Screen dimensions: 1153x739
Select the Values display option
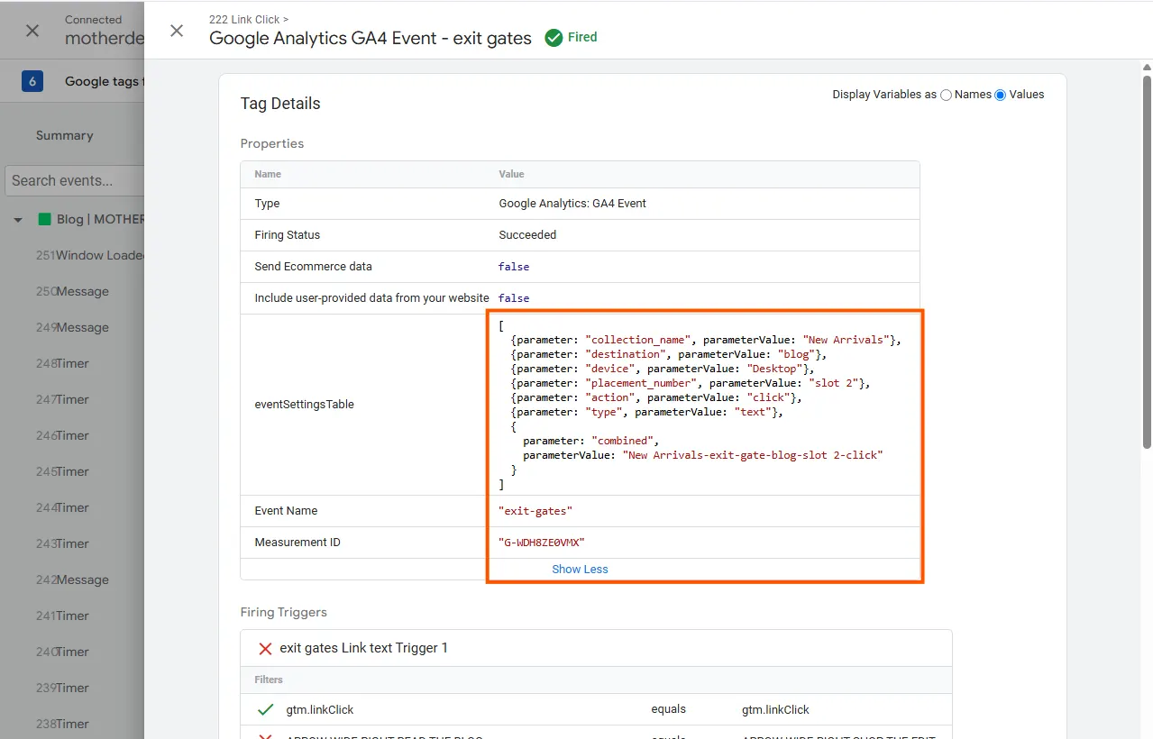tap(1000, 95)
